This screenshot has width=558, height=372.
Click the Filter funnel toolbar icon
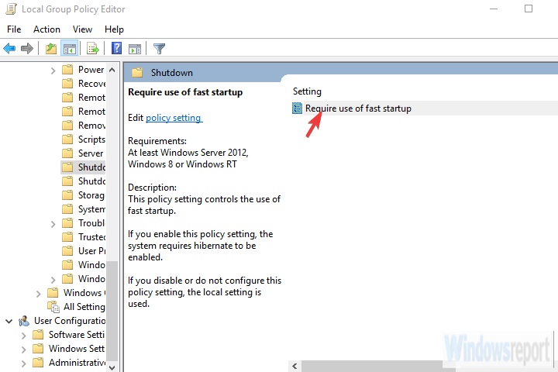tap(159, 48)
